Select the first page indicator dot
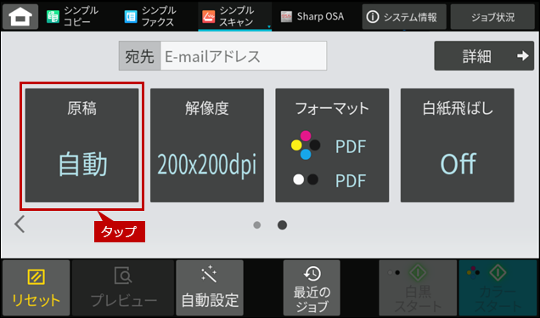Viewport: 540px width, 318px height. pyautogui.click(x=257, y=225)
